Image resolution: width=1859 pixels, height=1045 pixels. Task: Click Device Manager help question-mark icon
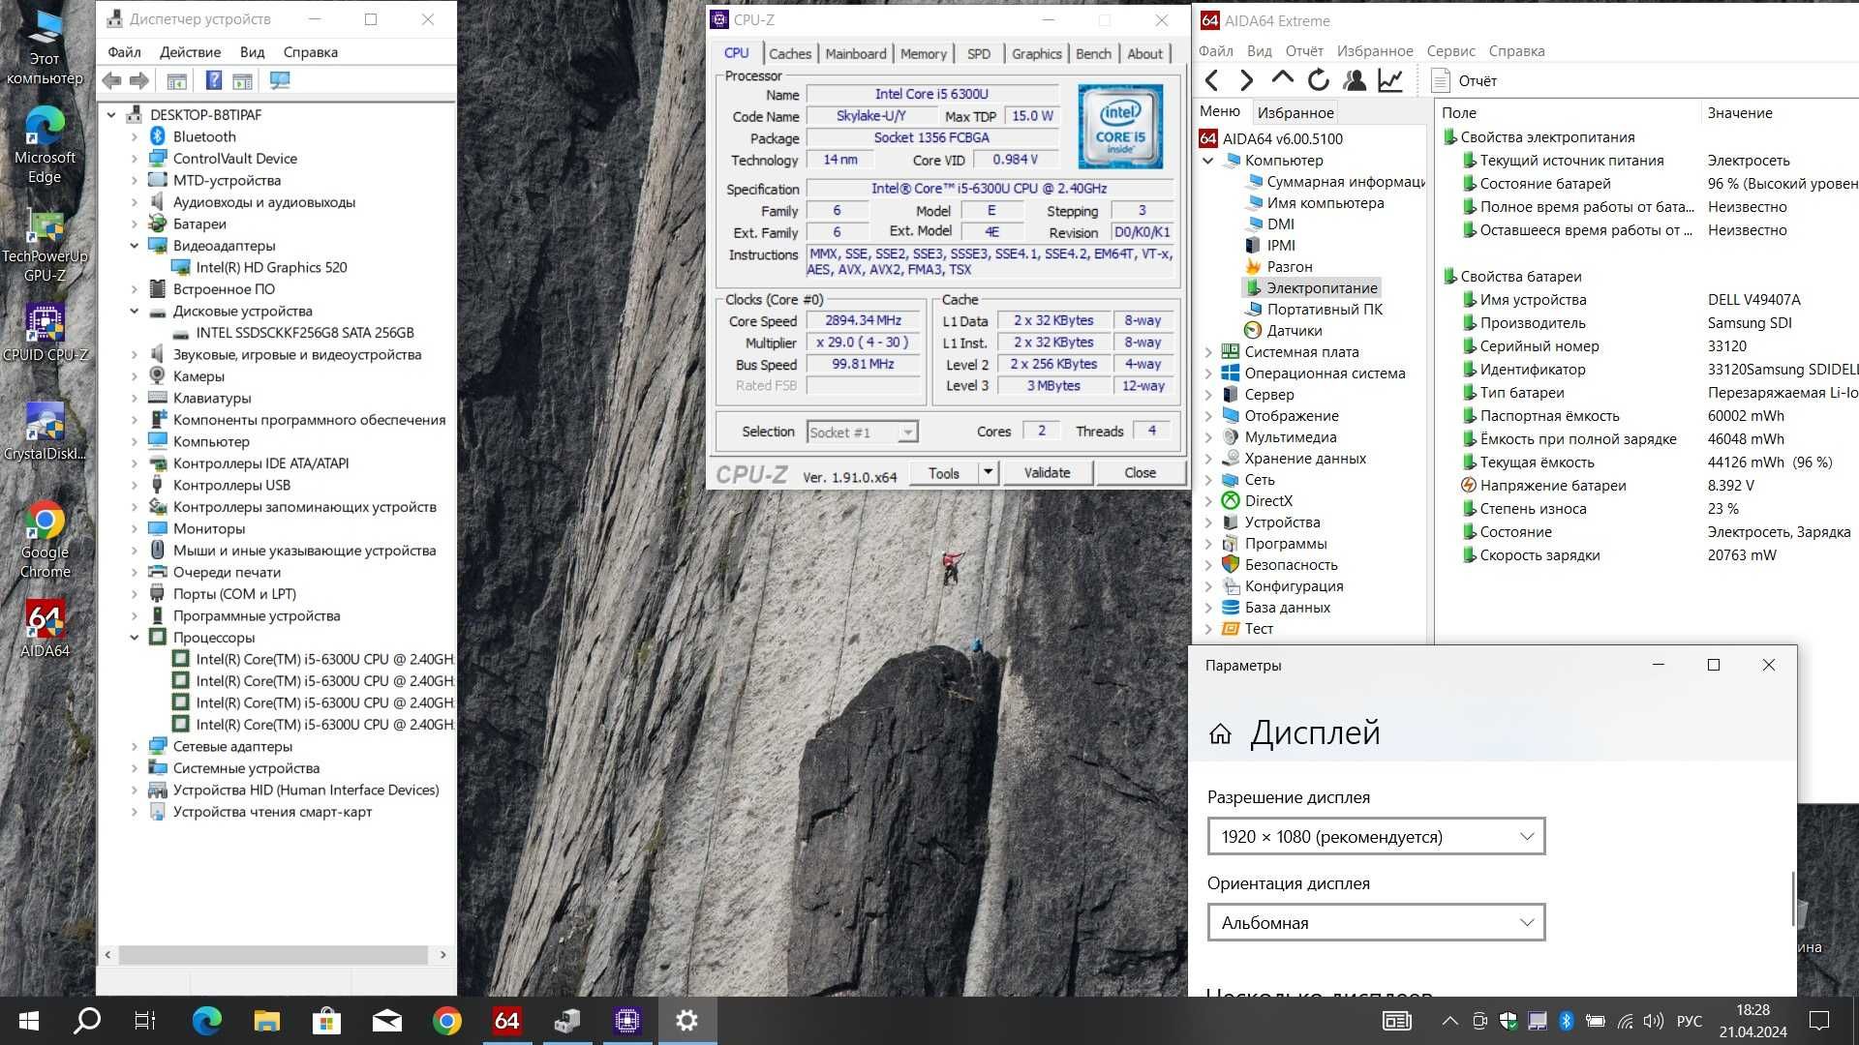[214, 81]
